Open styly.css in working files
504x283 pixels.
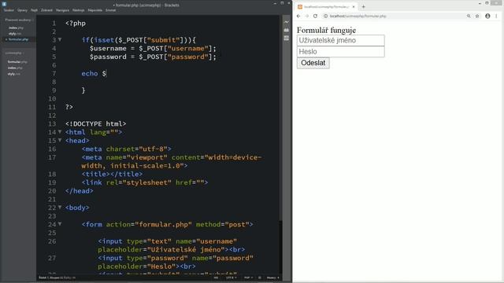click(x=15, y=34)
